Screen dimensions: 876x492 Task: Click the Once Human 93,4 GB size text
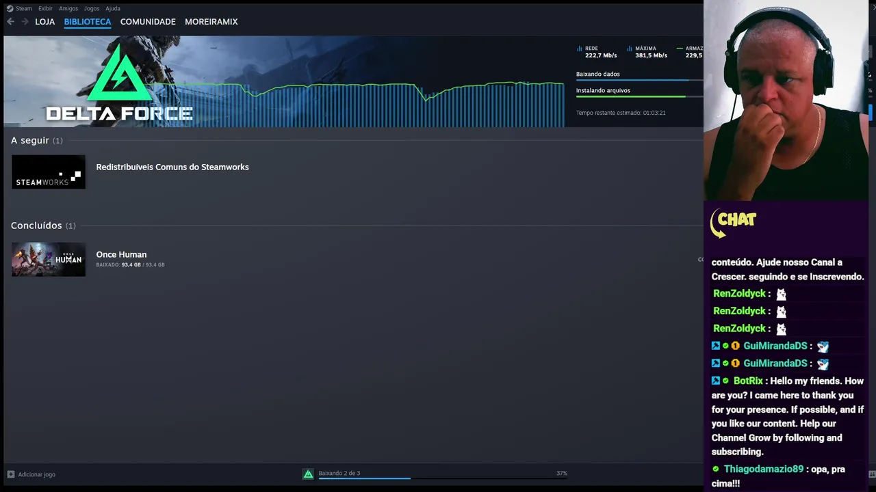tap(130, 264)
